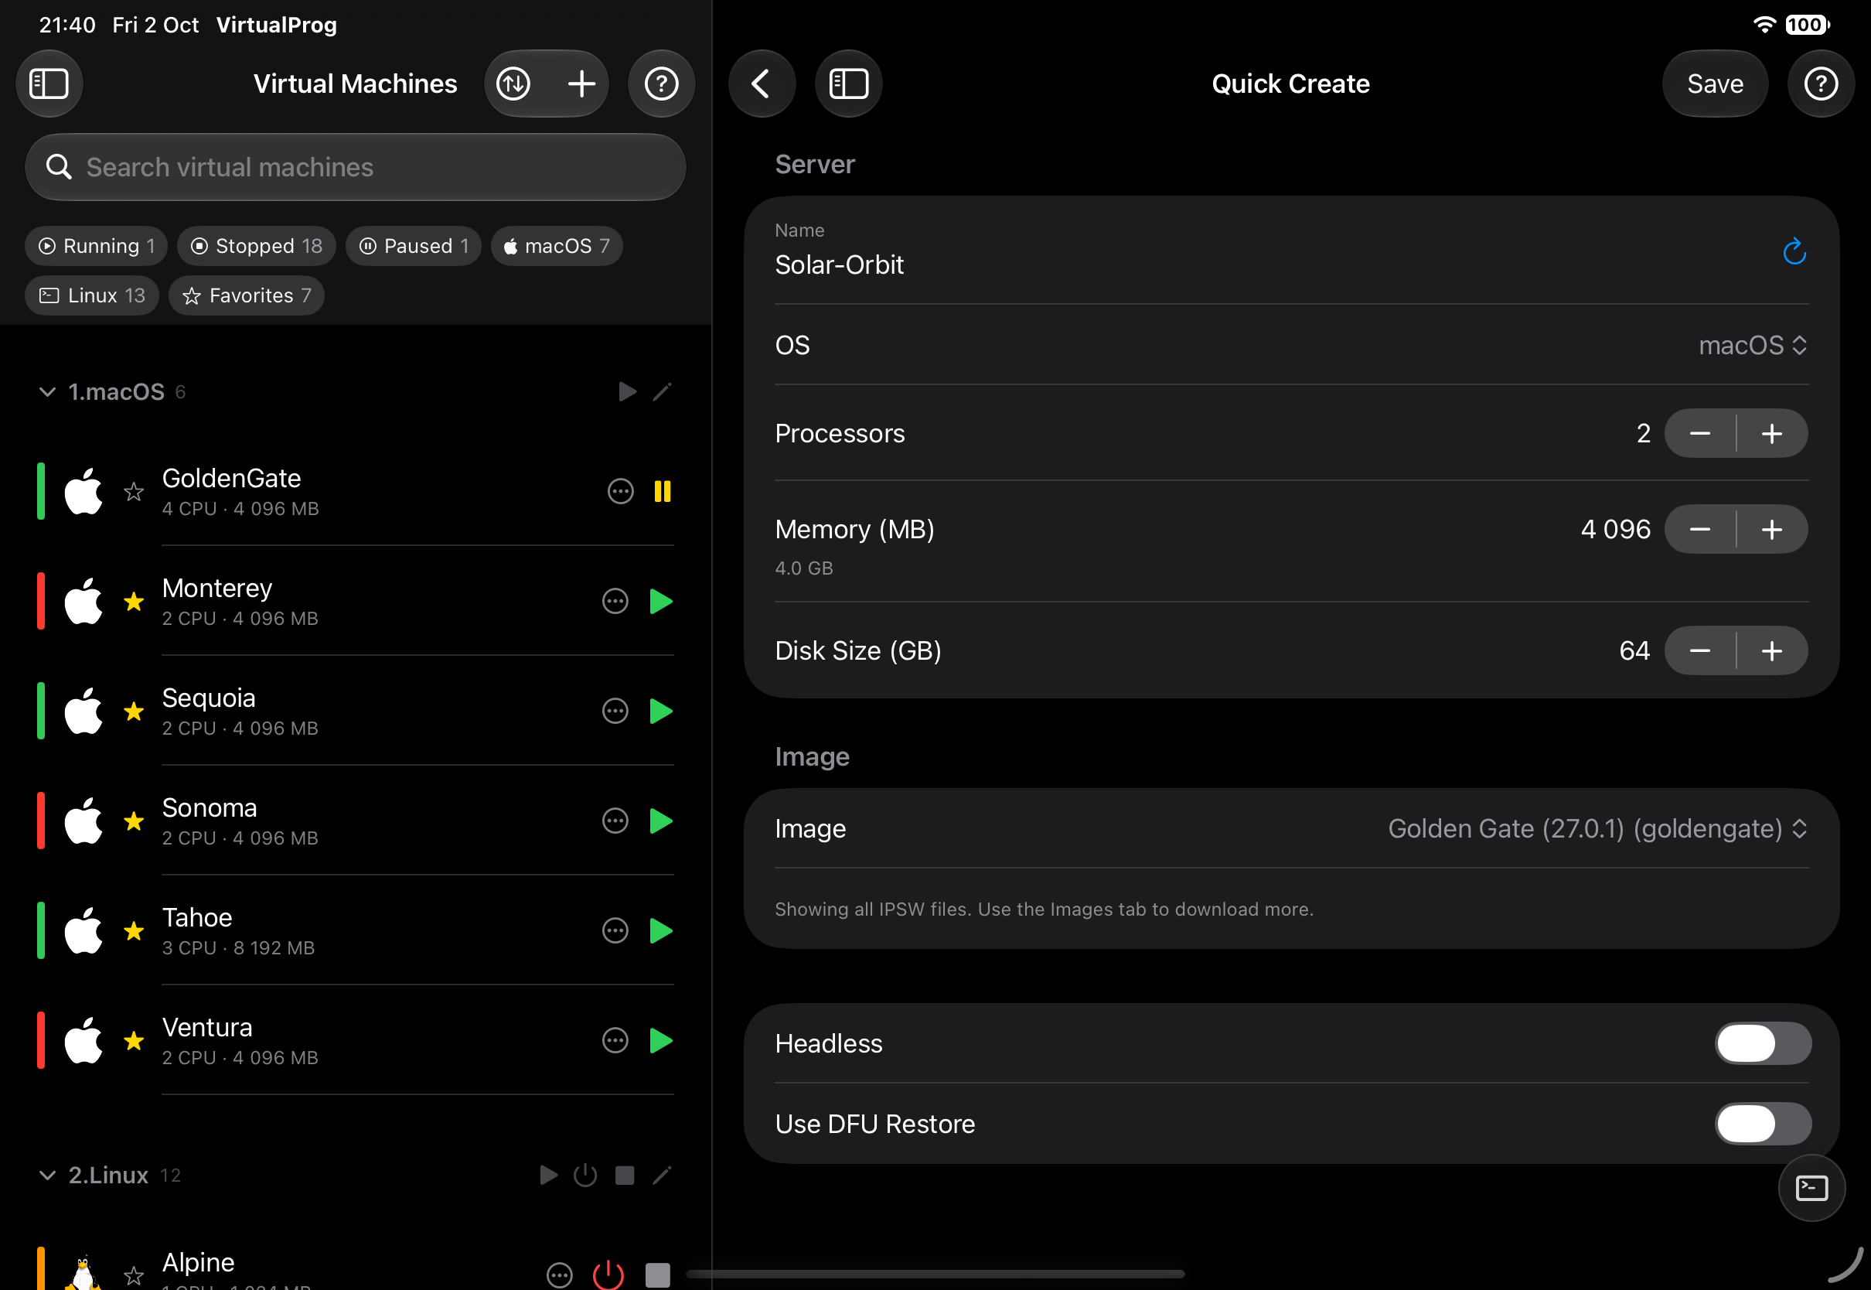Toggle the left sidebar in Virtual Machines
Screen dimensions: 1871x1290
[x=49, y=84]
